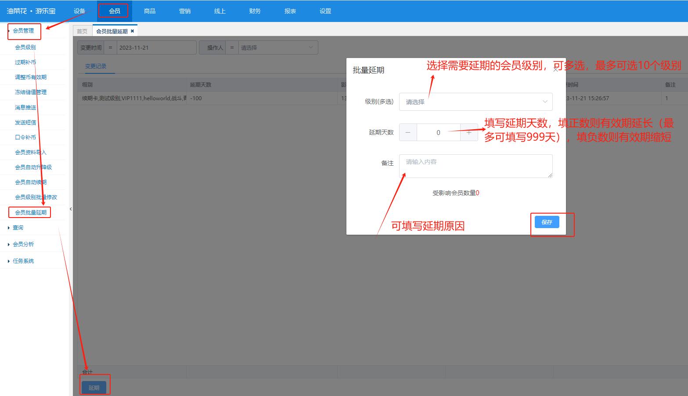This screenshot has height=396, width=688.
Task: Collapse the sidebar with the arrow handle
Action: point(71,209)
